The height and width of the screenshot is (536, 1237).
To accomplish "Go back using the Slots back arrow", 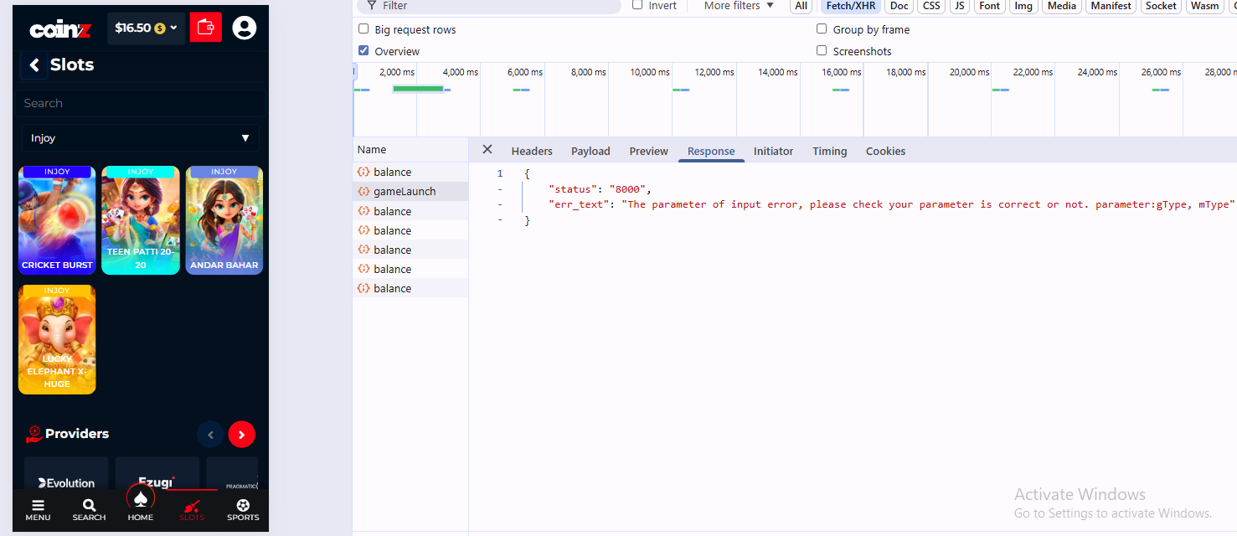I will coord(34,65).
